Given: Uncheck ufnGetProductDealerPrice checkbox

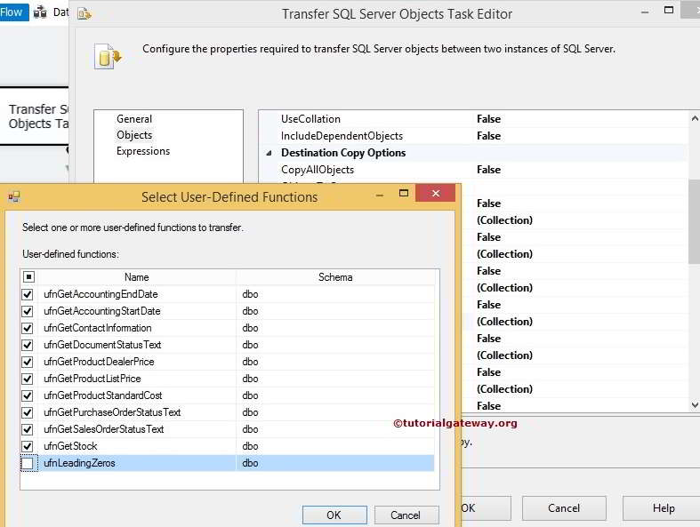Looking at the screenshot, I should pyautogui.click(x=28, y=362).
